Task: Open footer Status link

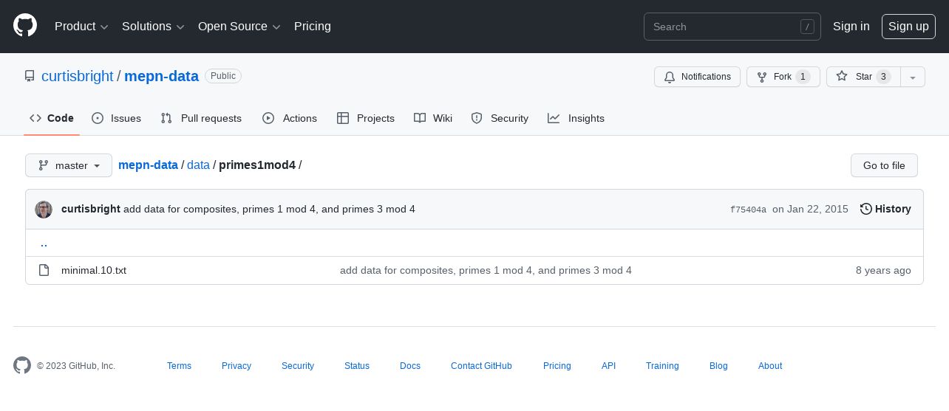Action: point(357,366)
